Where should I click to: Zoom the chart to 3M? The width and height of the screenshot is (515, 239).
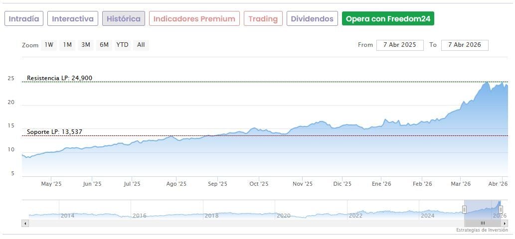point(86,45)
